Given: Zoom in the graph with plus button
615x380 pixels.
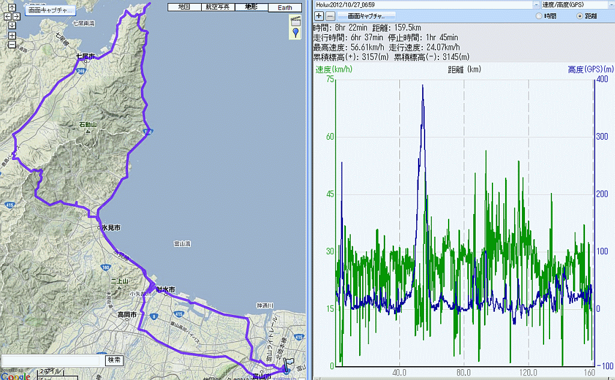Looking at the screenshot, I should point(319,16).
